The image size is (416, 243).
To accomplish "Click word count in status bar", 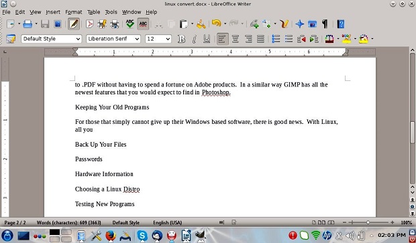I will click(68, 223).
